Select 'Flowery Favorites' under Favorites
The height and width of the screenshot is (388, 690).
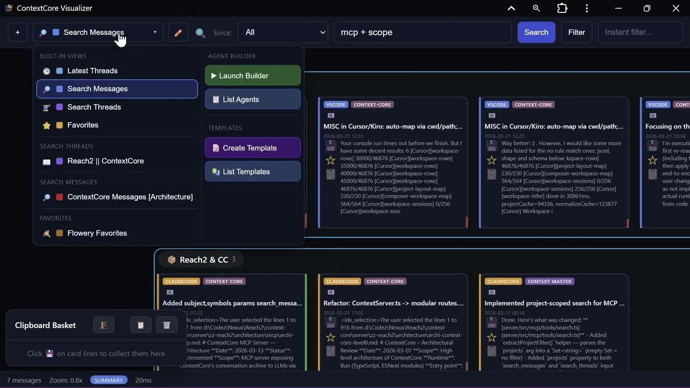97,233
